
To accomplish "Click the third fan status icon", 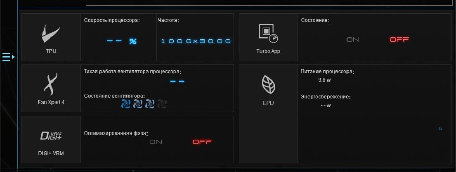I will coord(150,104).
